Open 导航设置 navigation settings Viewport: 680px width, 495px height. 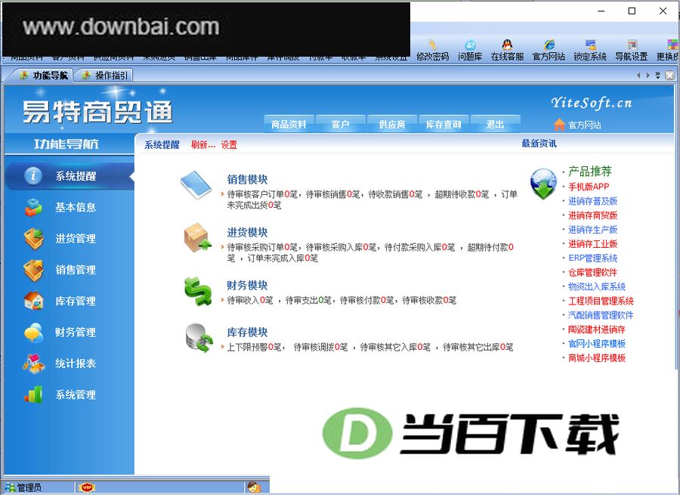[631, 49]
